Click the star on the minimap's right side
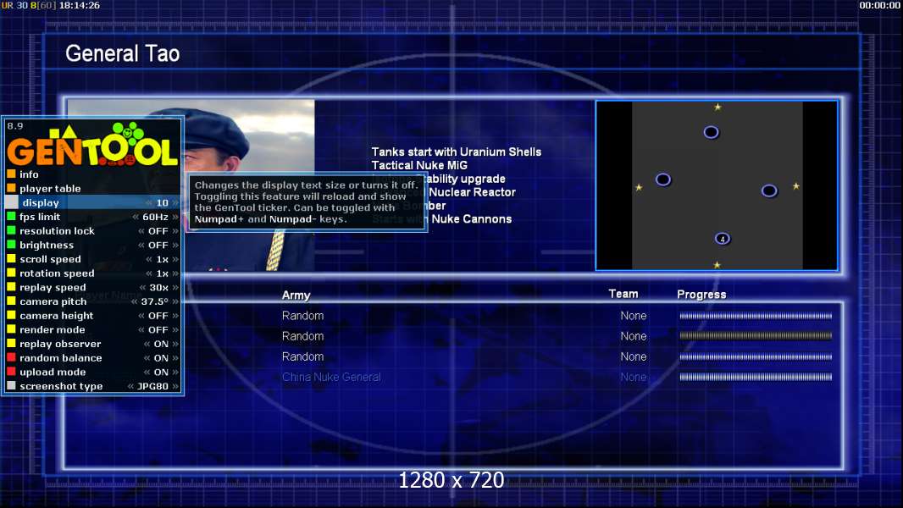 click(x=796, y=185)
